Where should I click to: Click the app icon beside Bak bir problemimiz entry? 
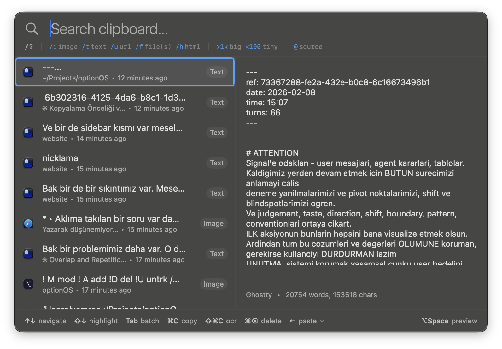tap(28, 254)
